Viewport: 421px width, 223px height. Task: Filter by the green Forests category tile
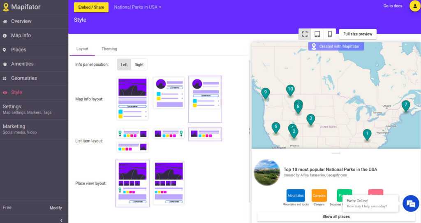[x=344, y=195]
